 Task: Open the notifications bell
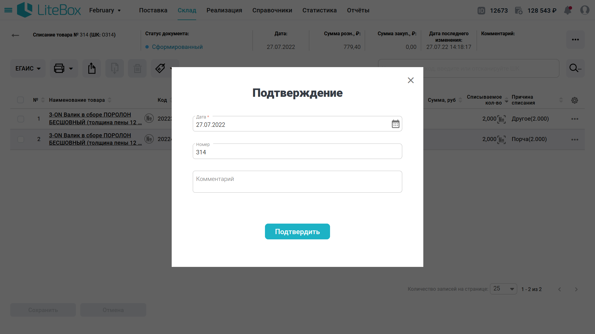pyautogui.click(x=568, y=10)
